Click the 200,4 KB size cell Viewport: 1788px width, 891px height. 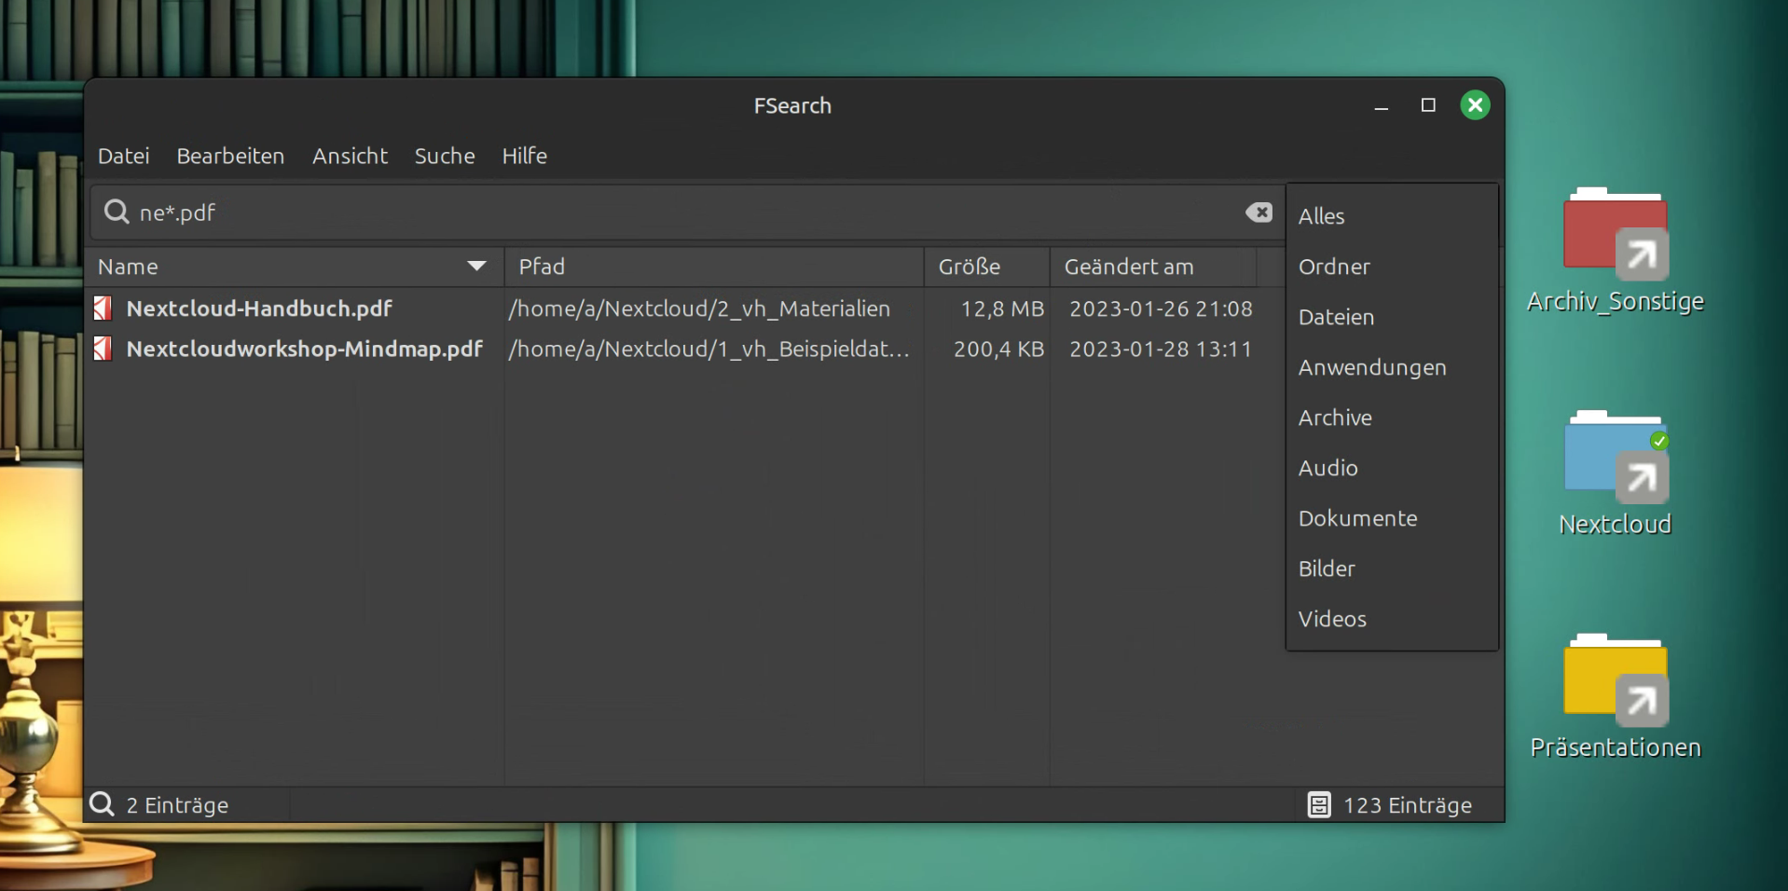(x=998, y=349)
